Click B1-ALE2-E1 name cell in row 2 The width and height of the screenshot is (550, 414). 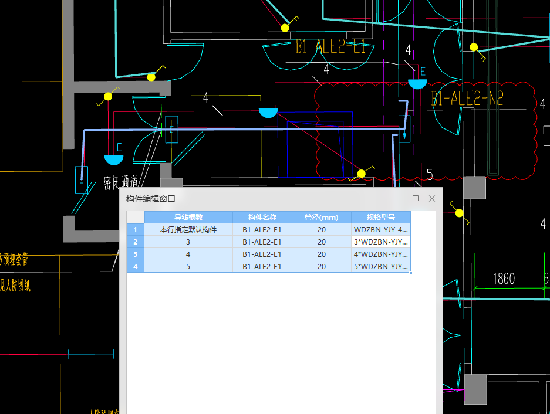click(x=262, y=242)
